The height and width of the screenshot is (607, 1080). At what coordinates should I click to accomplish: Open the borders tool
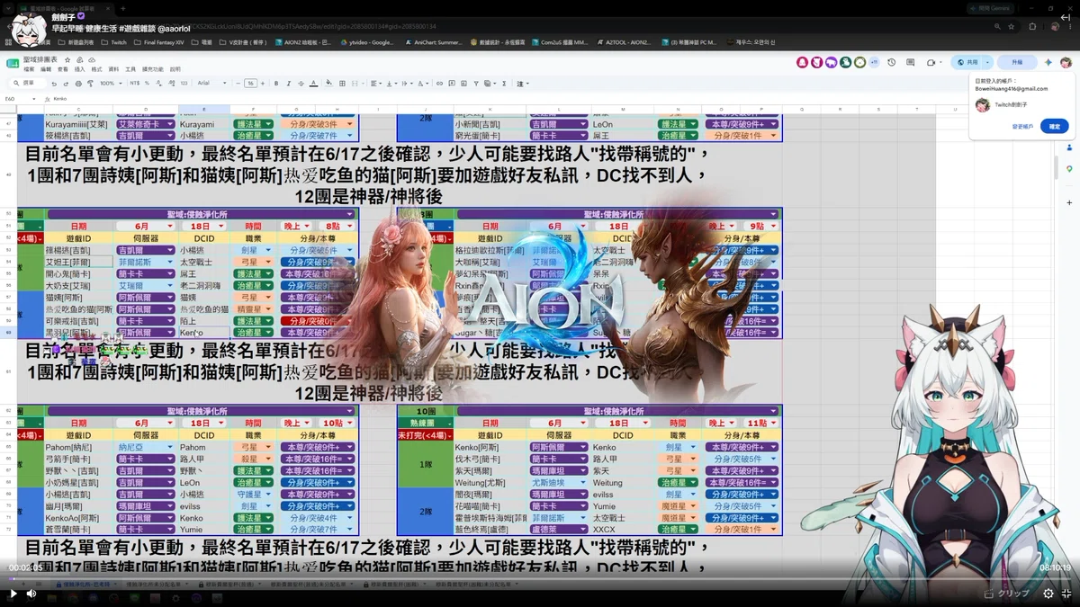(x=342, y=83)
